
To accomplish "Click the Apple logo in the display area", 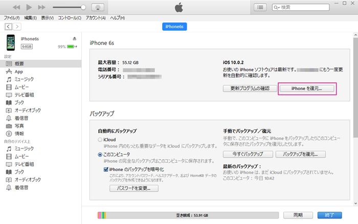I will coord(179,7).
